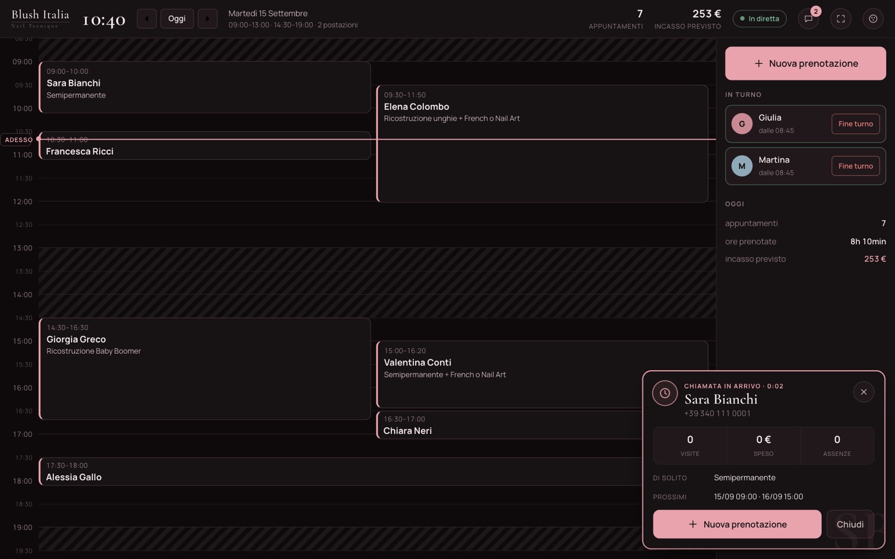Click the ADESSO current time marker

(x=18, y=140)
